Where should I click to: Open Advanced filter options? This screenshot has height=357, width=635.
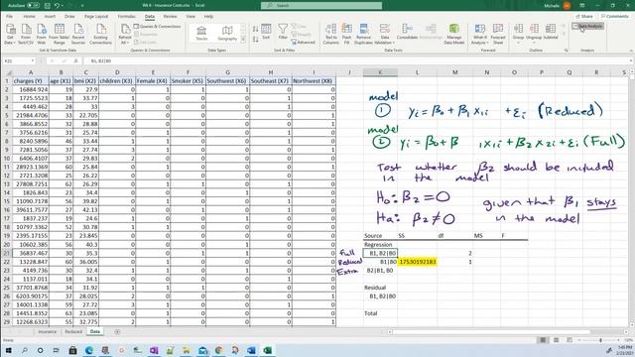303,42
